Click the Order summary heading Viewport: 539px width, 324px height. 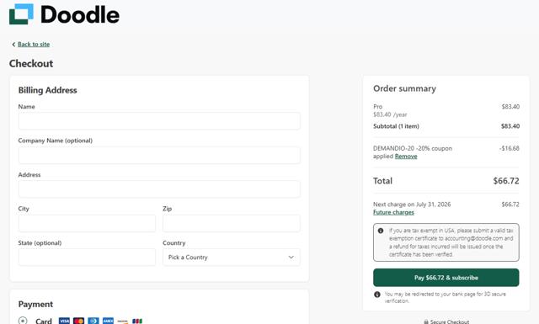pos(404,88)
